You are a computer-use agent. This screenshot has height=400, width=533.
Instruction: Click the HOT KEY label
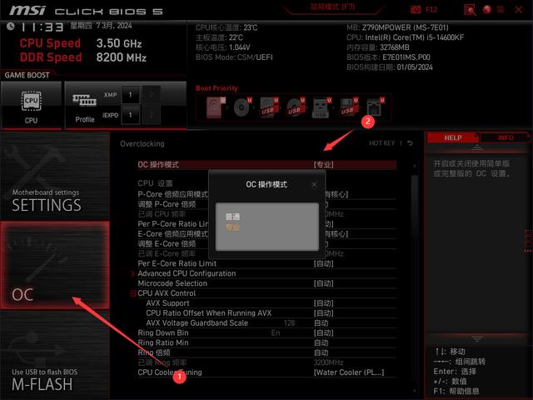point(381,143)
